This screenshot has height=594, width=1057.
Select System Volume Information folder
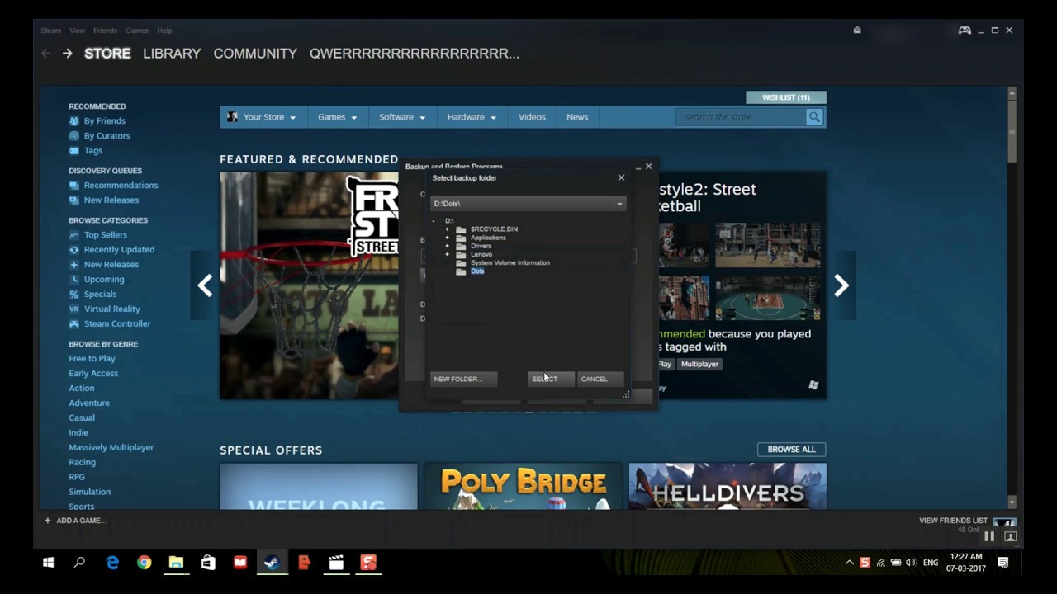pos(510,263)
